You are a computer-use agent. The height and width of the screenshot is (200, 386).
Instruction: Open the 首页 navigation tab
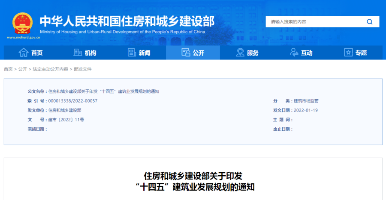[x=31, y=53]
